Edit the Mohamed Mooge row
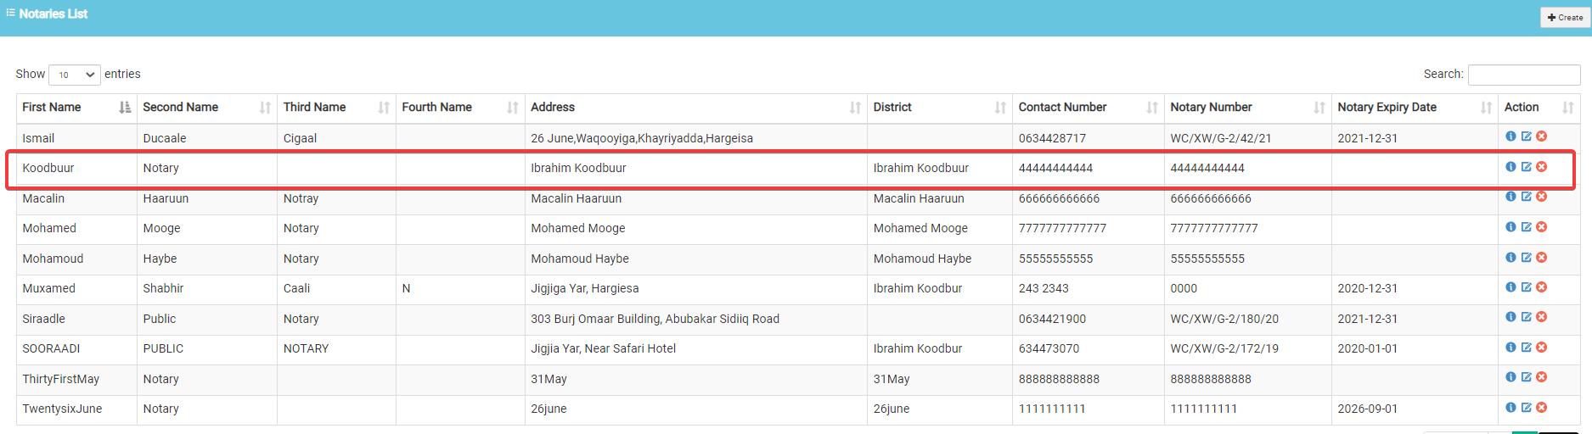 click(1526, 227)
